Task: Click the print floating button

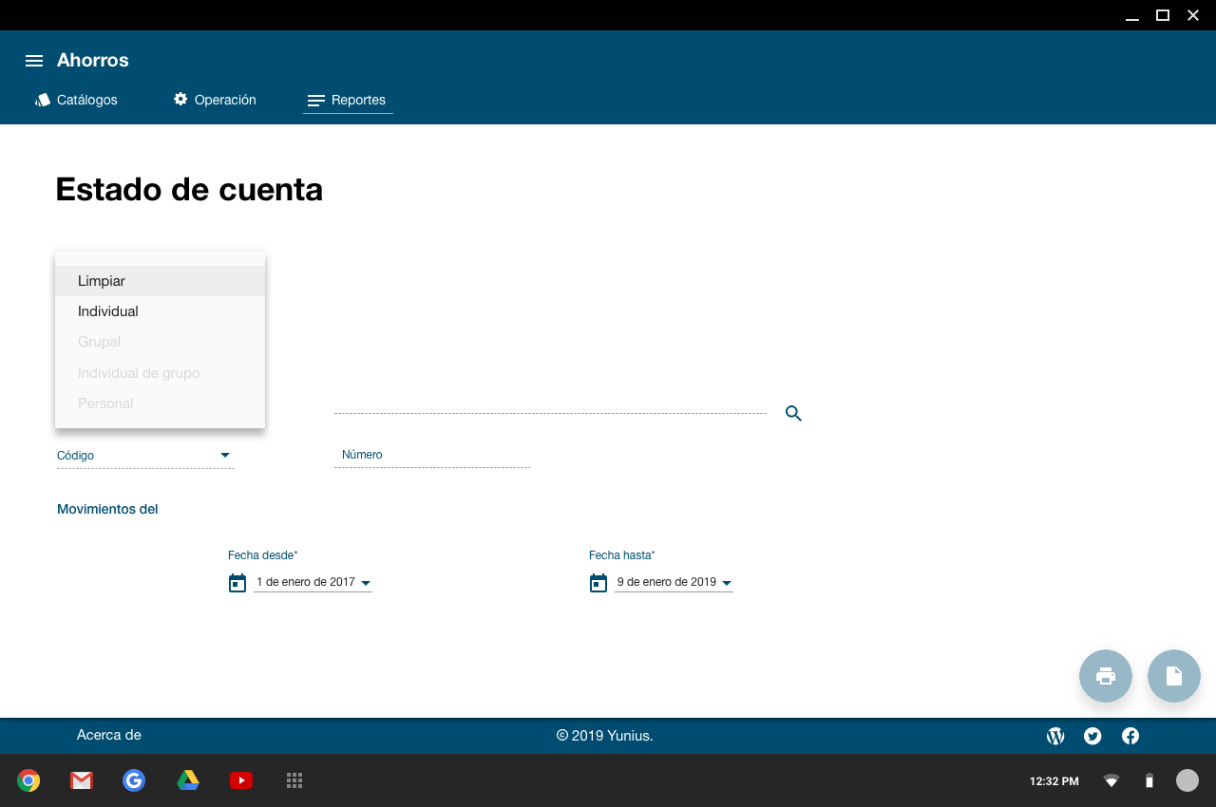Action: coord(1105,676)
